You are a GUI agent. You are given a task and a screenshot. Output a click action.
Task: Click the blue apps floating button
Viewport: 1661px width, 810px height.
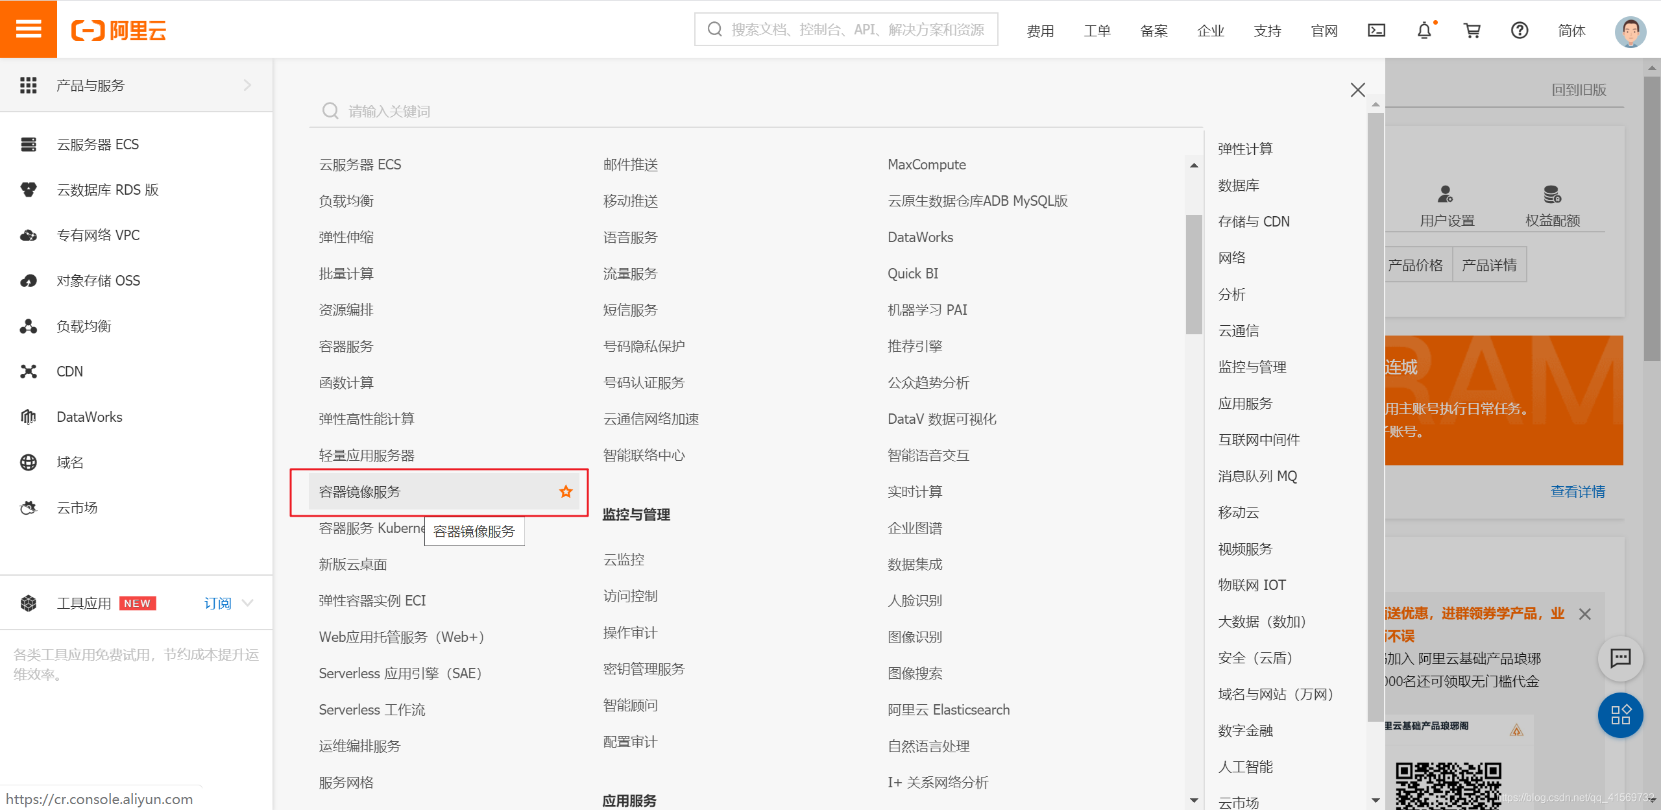[1620, 715]
